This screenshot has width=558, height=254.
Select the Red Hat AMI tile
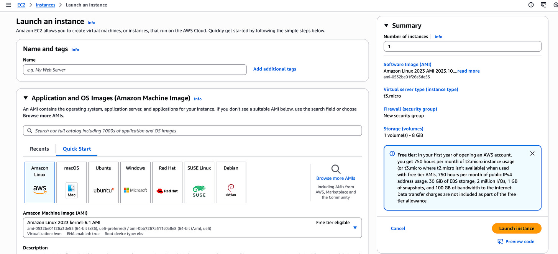pos(167,182)
